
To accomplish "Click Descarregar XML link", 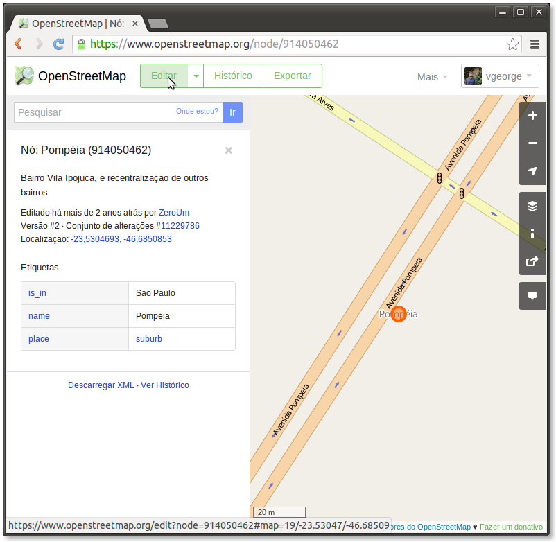I will point(101,385).
